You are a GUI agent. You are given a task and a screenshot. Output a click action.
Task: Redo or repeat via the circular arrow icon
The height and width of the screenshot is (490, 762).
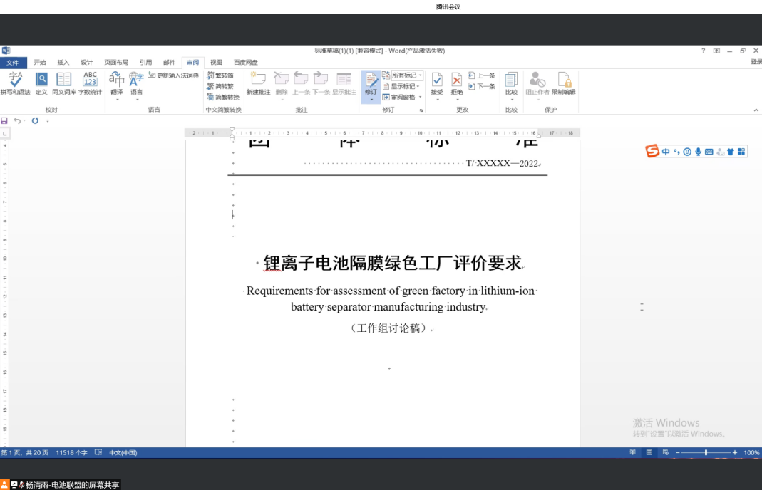(35, 120)
